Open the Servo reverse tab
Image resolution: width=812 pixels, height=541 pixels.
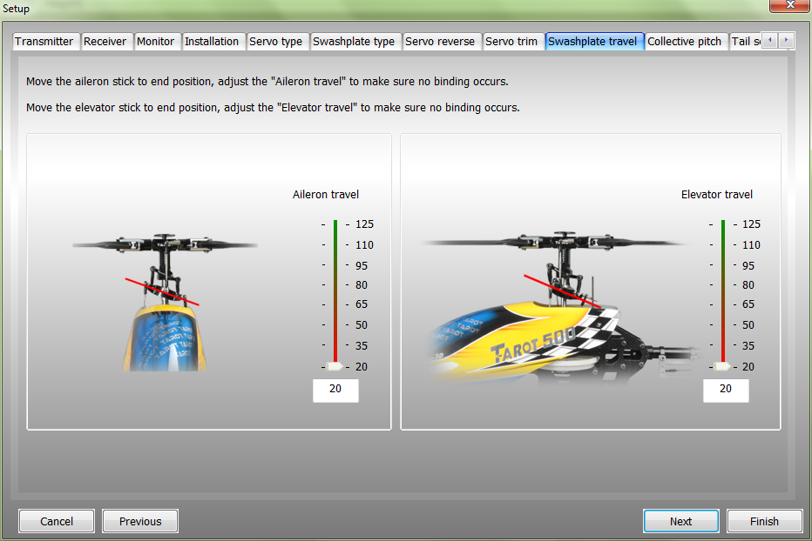441,42
